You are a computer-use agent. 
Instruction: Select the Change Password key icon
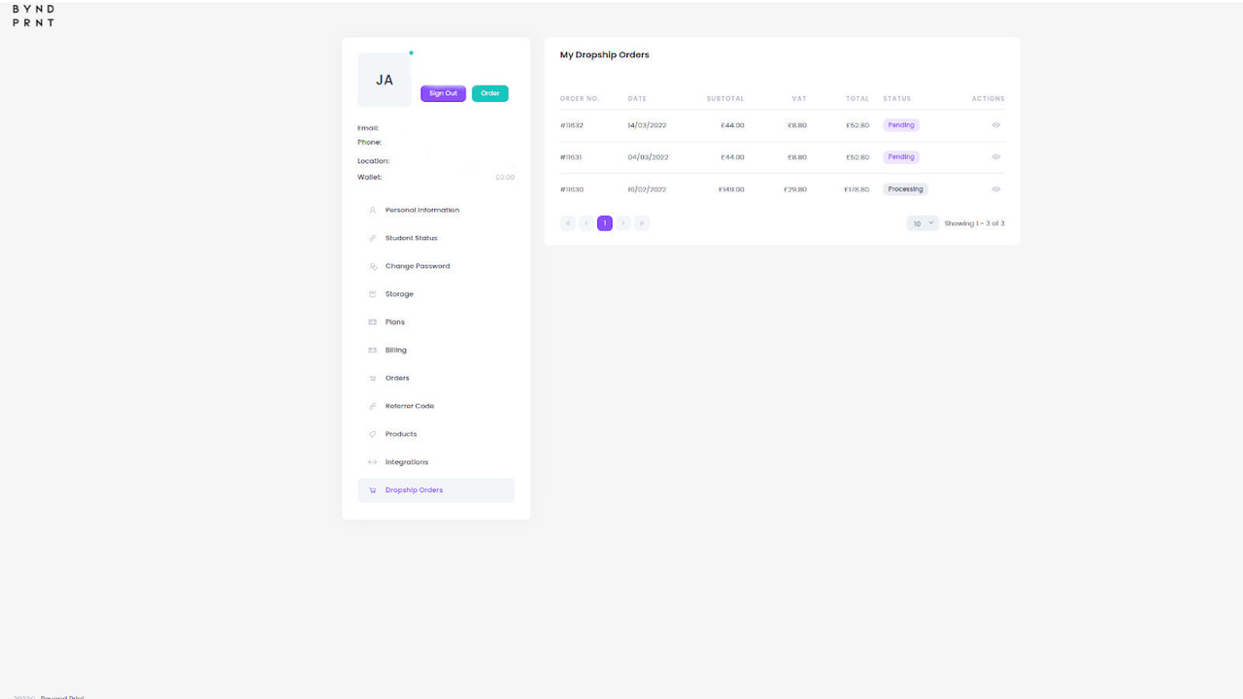pos(372,266)
